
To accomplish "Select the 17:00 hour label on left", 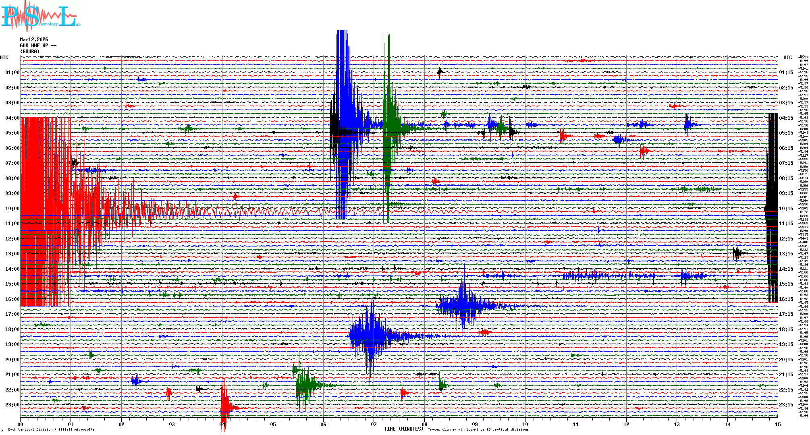I will pyautogui.click(x=12, y=314).
